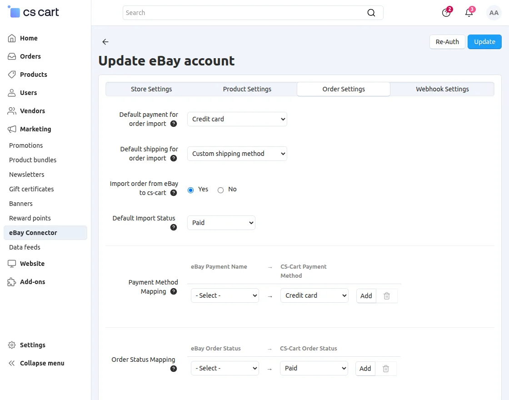Open Default shipping dropdown showing Custom shipping method
This screenshot has height=400, width=509.
tap(237, 154)
